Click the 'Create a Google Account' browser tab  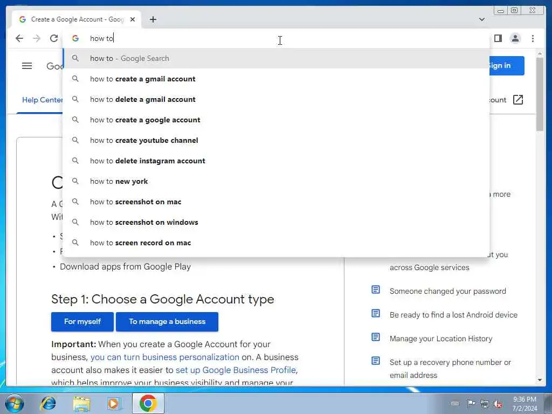point(76,19)
